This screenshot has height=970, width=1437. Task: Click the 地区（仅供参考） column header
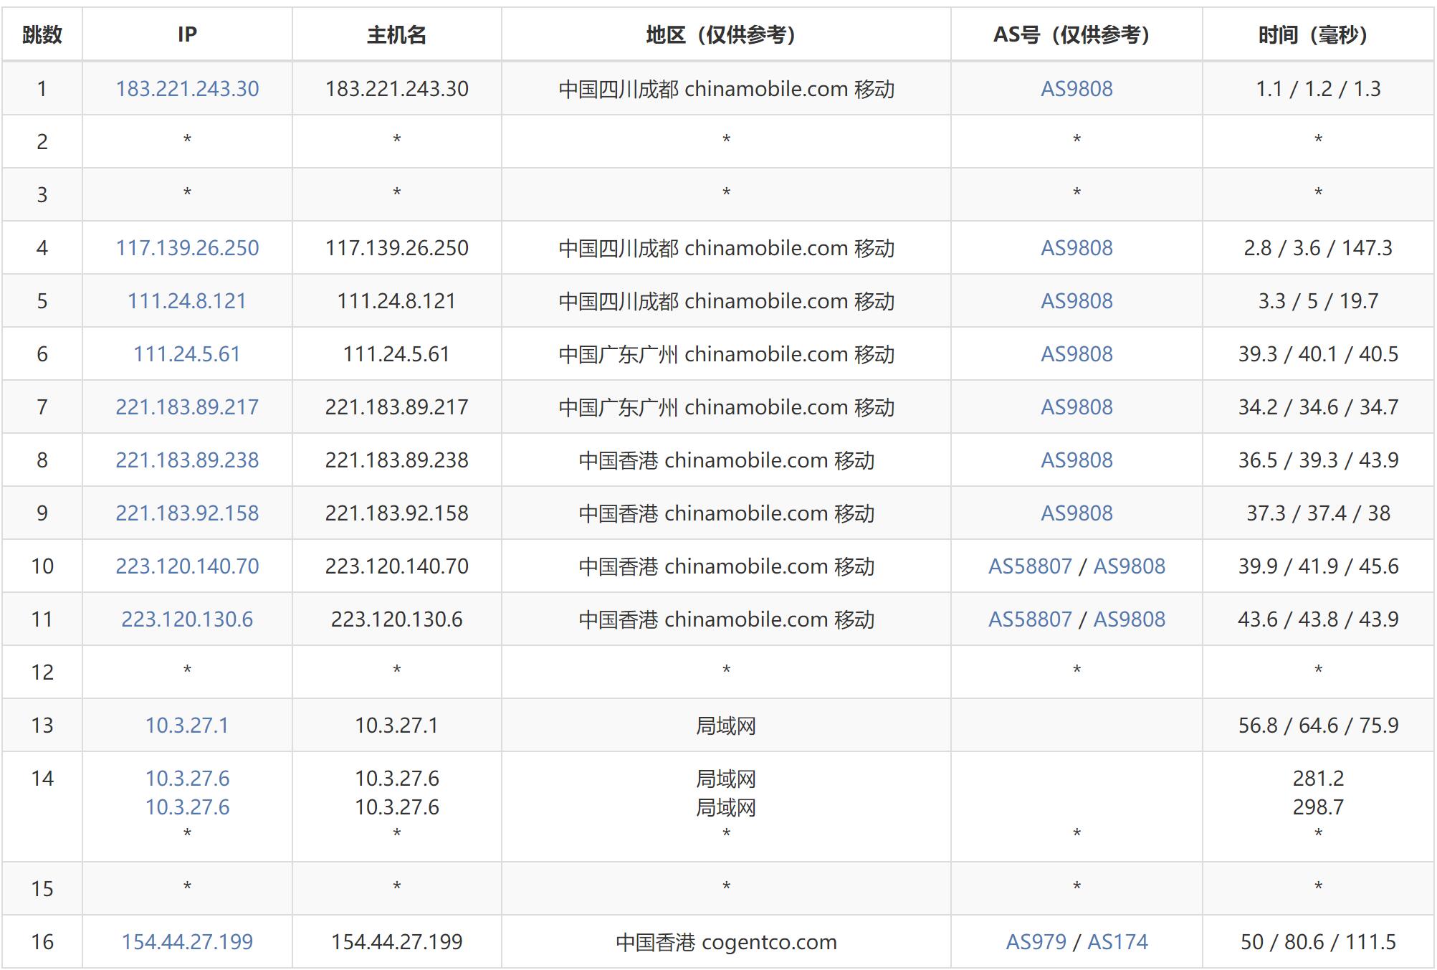pos(726,34)
